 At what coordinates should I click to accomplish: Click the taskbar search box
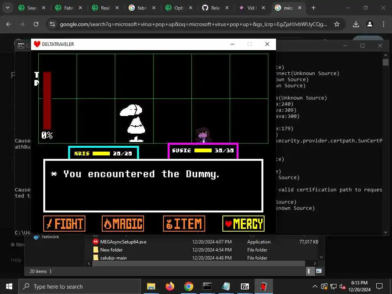click(x=80, y=286)
